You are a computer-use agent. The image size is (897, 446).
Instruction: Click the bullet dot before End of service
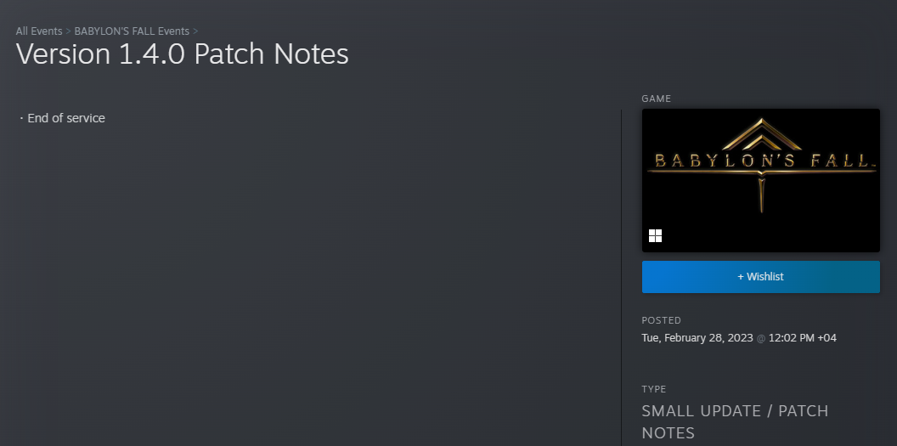point(22,118)
